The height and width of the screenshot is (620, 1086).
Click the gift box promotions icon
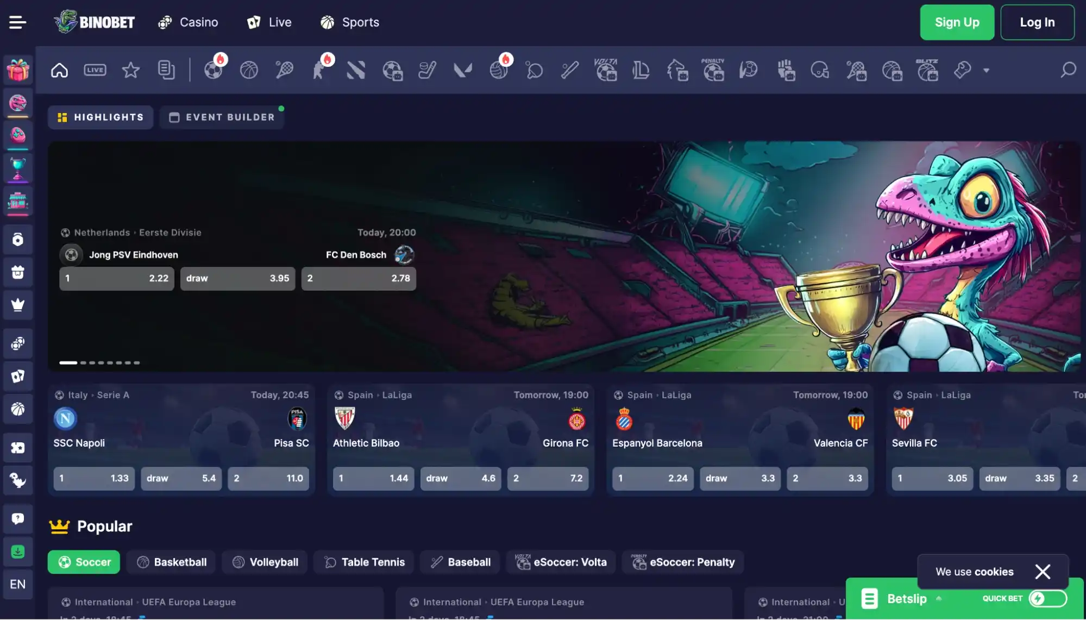[x=17, y=70]
